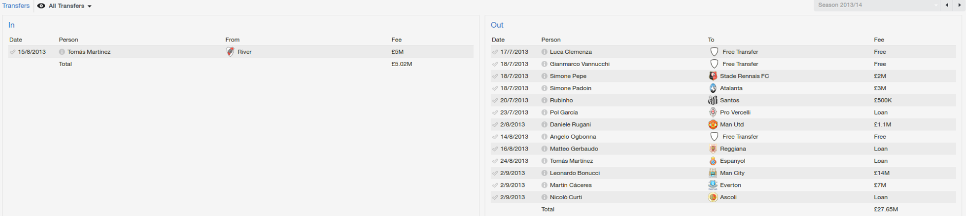966x216 pixels.
Task: Open Martín Cáceres player profile
Action: [x=570, y=185]
